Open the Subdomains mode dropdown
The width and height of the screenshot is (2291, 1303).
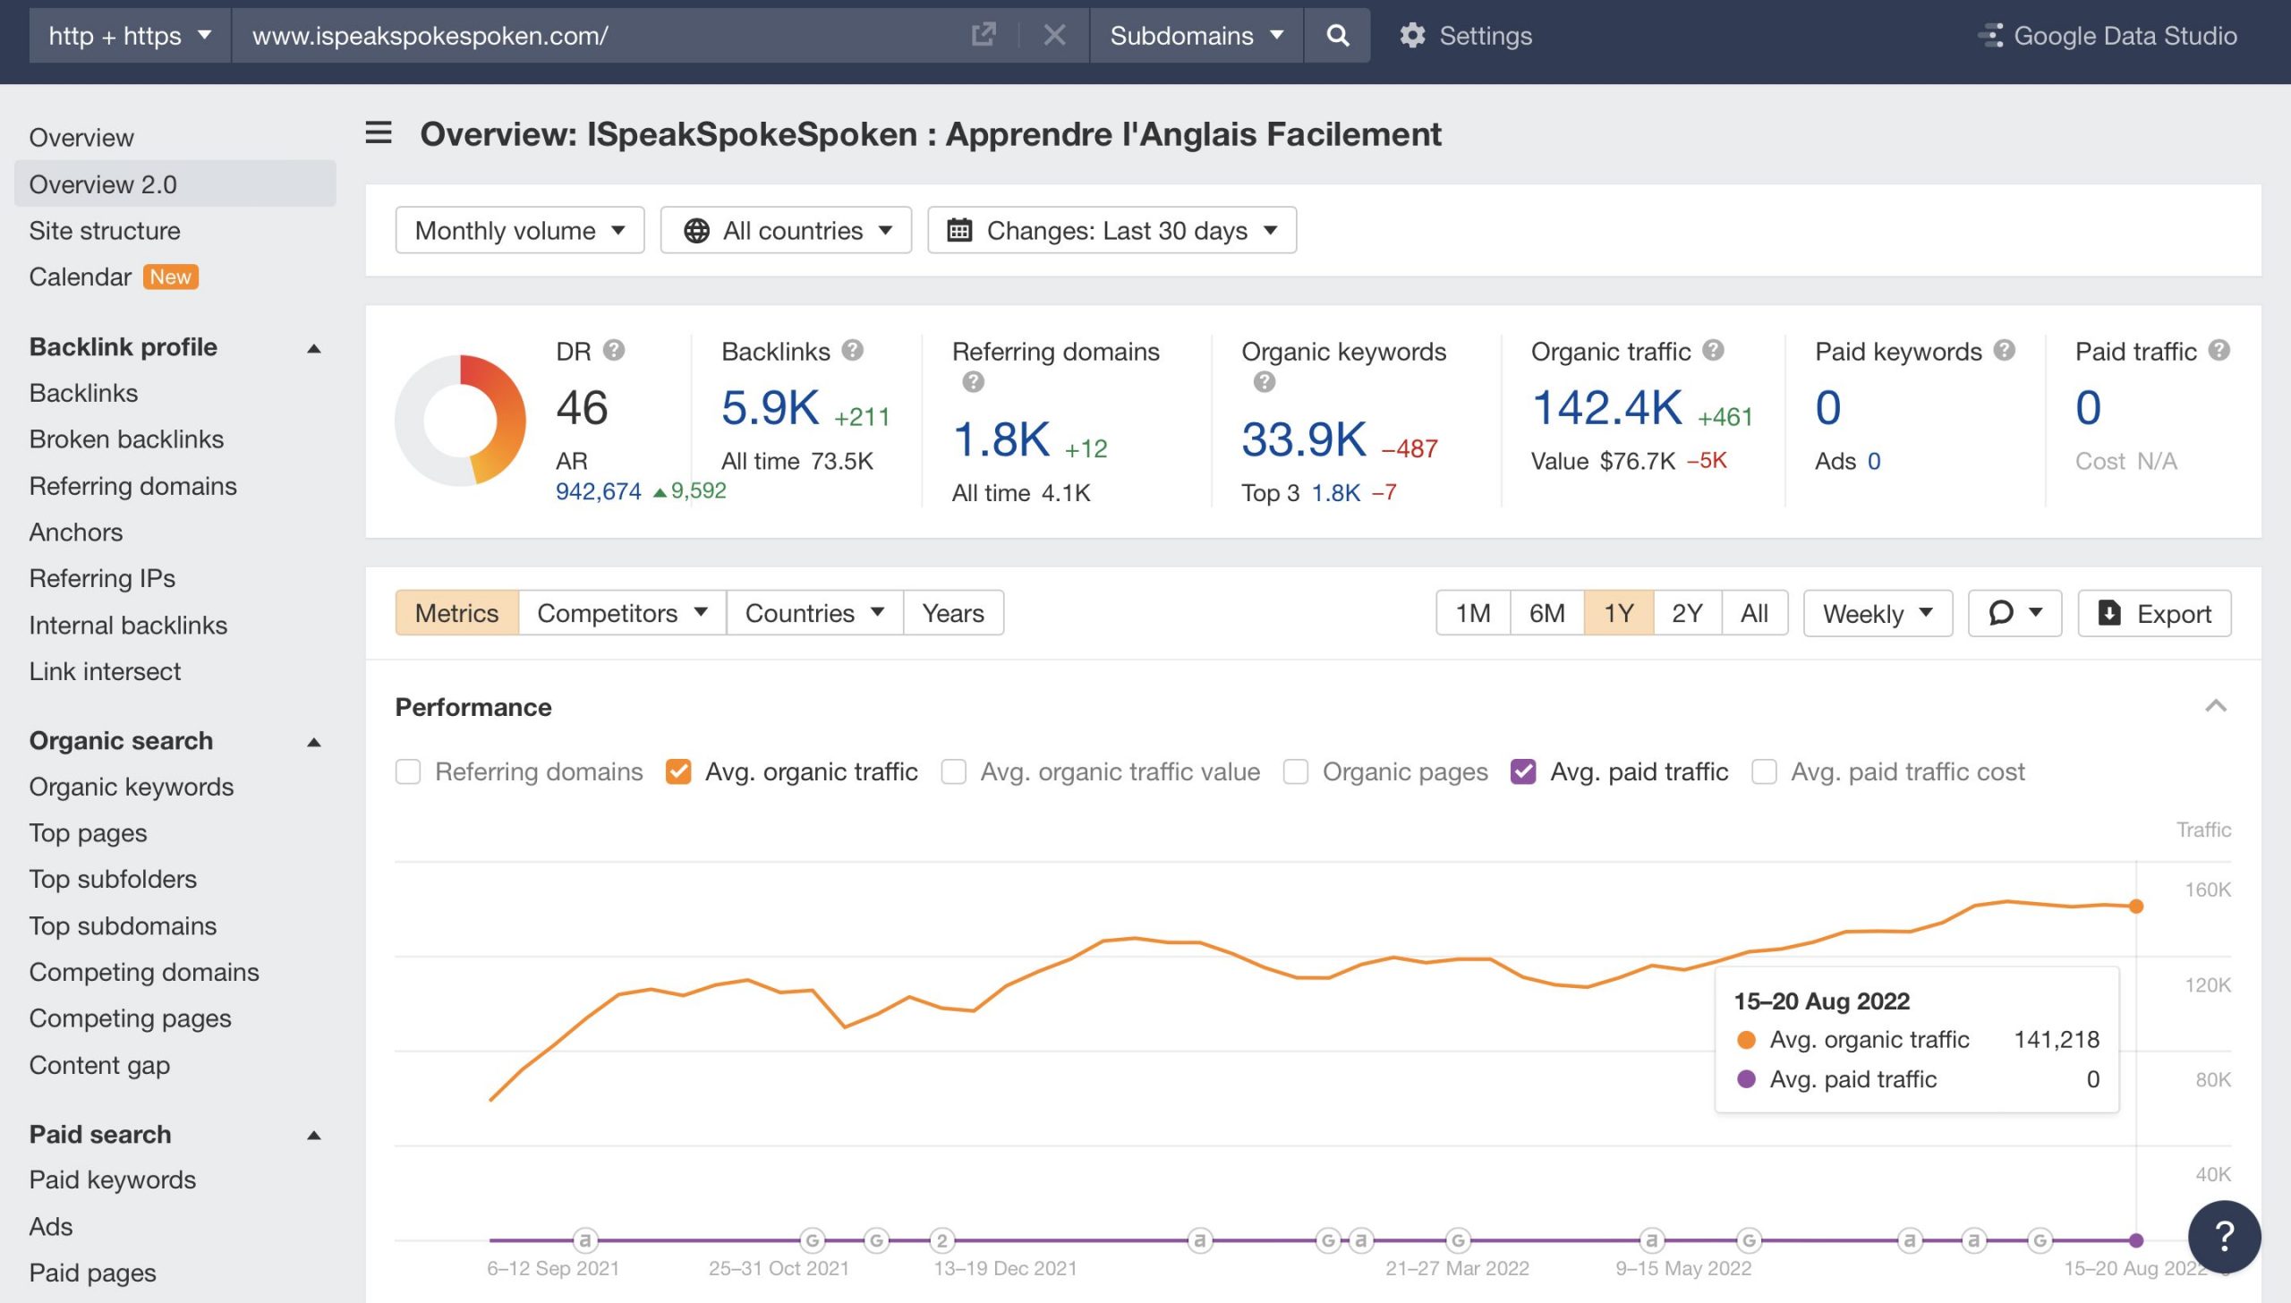point(1197,35)
